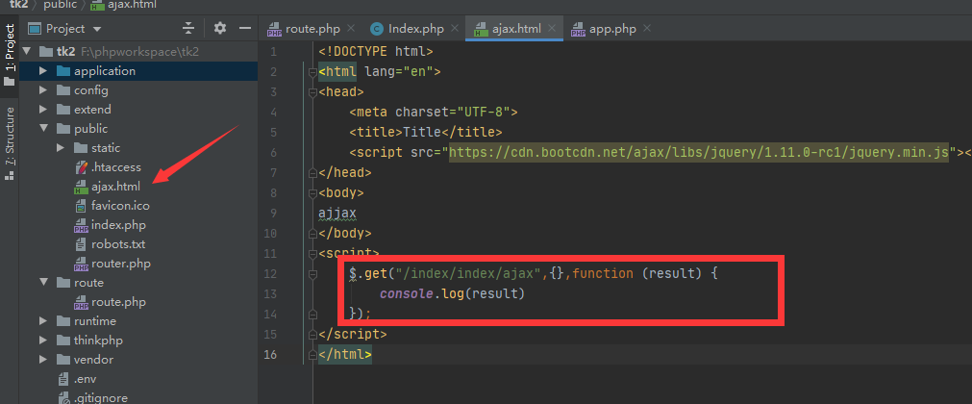The image size is (972, 404).
Task: Close the app.php editor tab
Action: (647, 29)
